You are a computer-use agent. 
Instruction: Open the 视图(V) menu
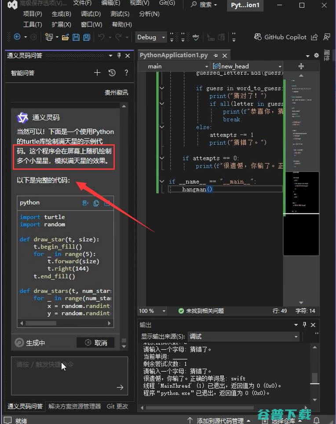[x=139, y=3]
